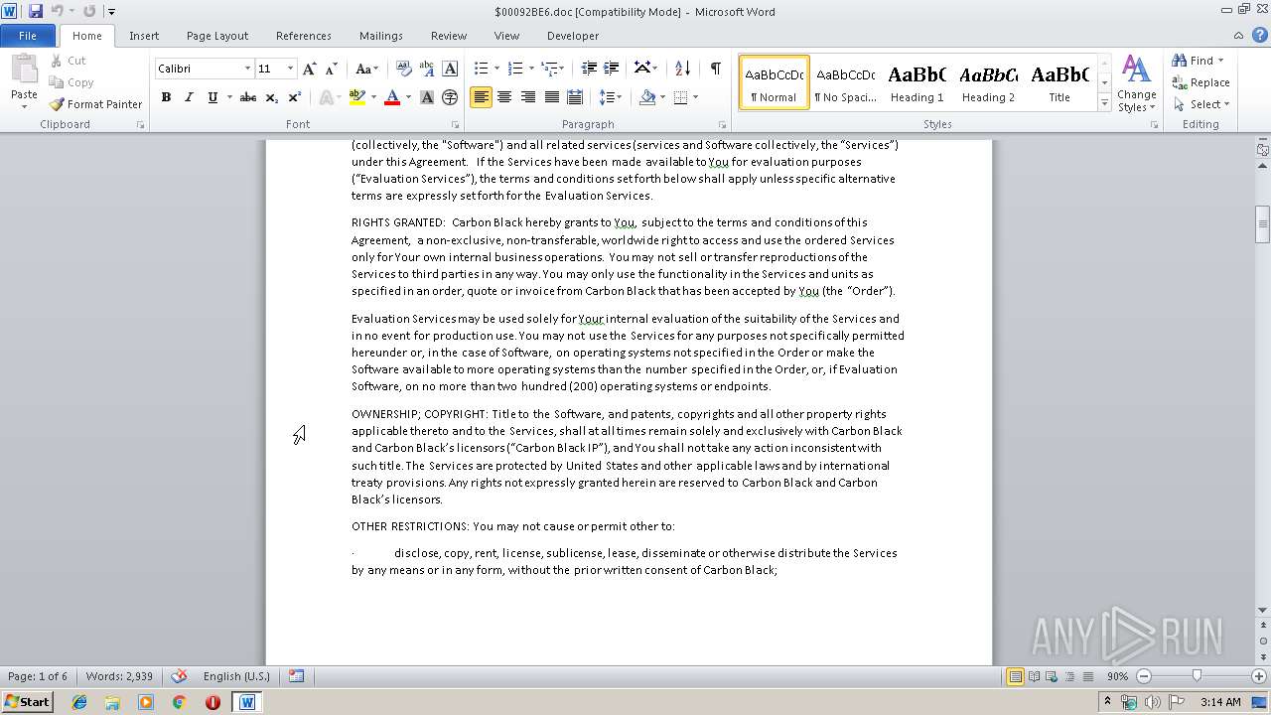This screenshot has height=715, width=1271.
Task: Apply strikethrough formatting
Action: click(x=248, y=97)
